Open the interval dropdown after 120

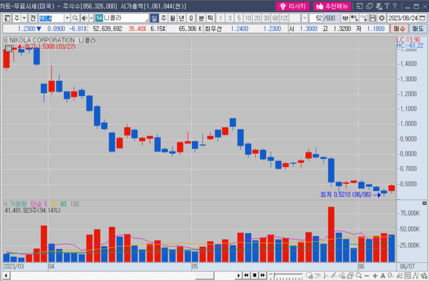click(305, 18)
